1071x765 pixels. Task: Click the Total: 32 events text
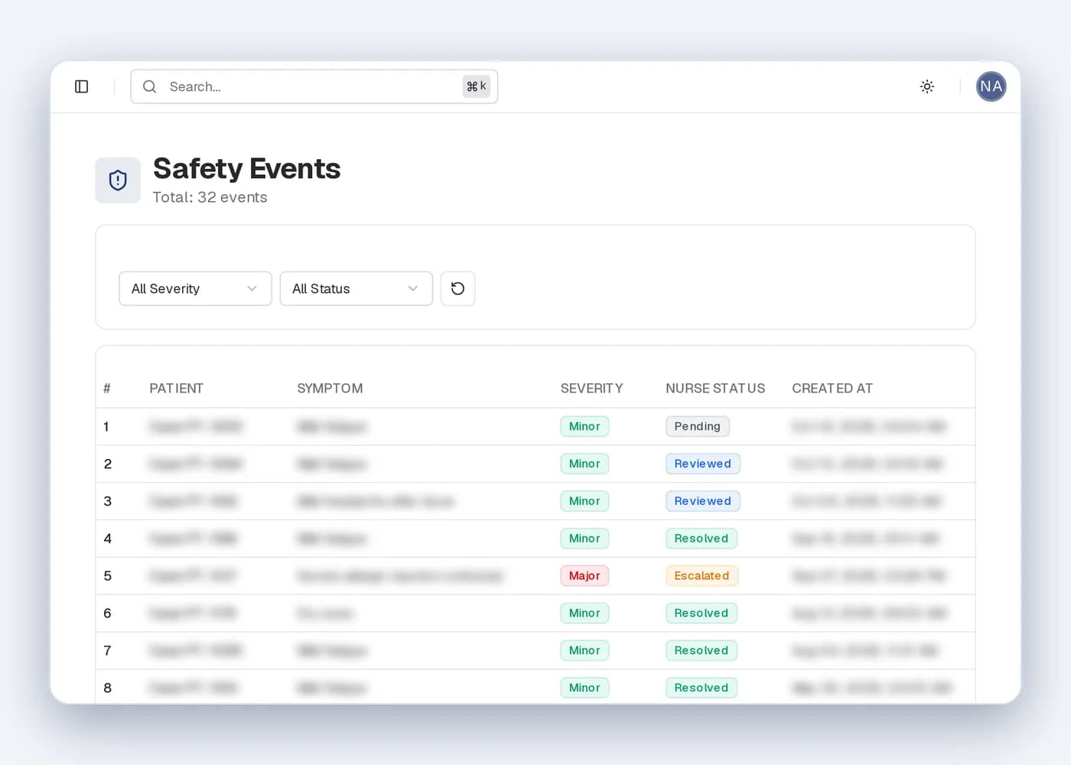(210, 197)
